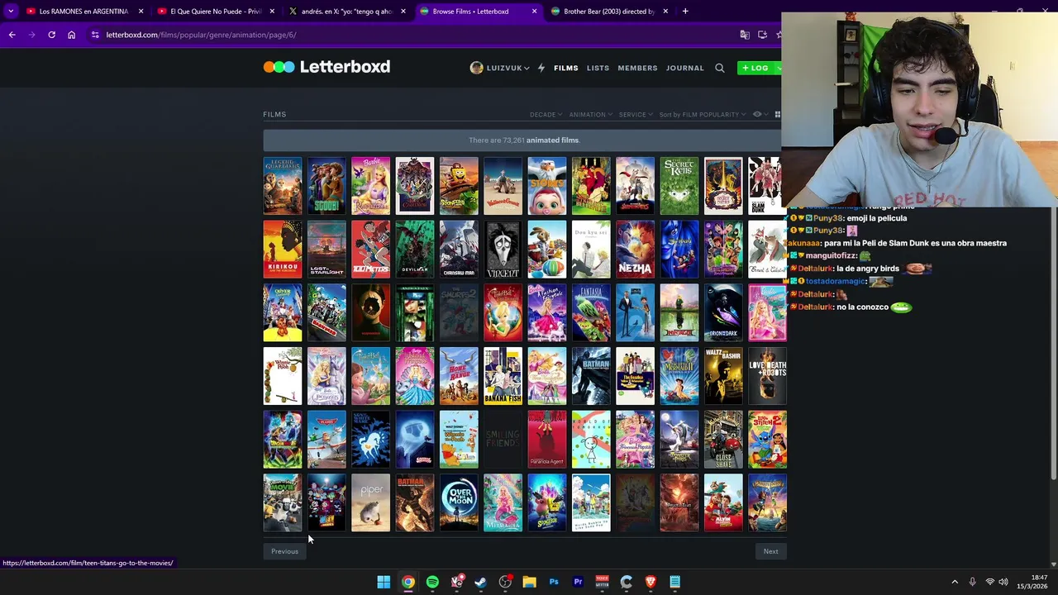Click the address bar URL field

click(x=413, y=35)
